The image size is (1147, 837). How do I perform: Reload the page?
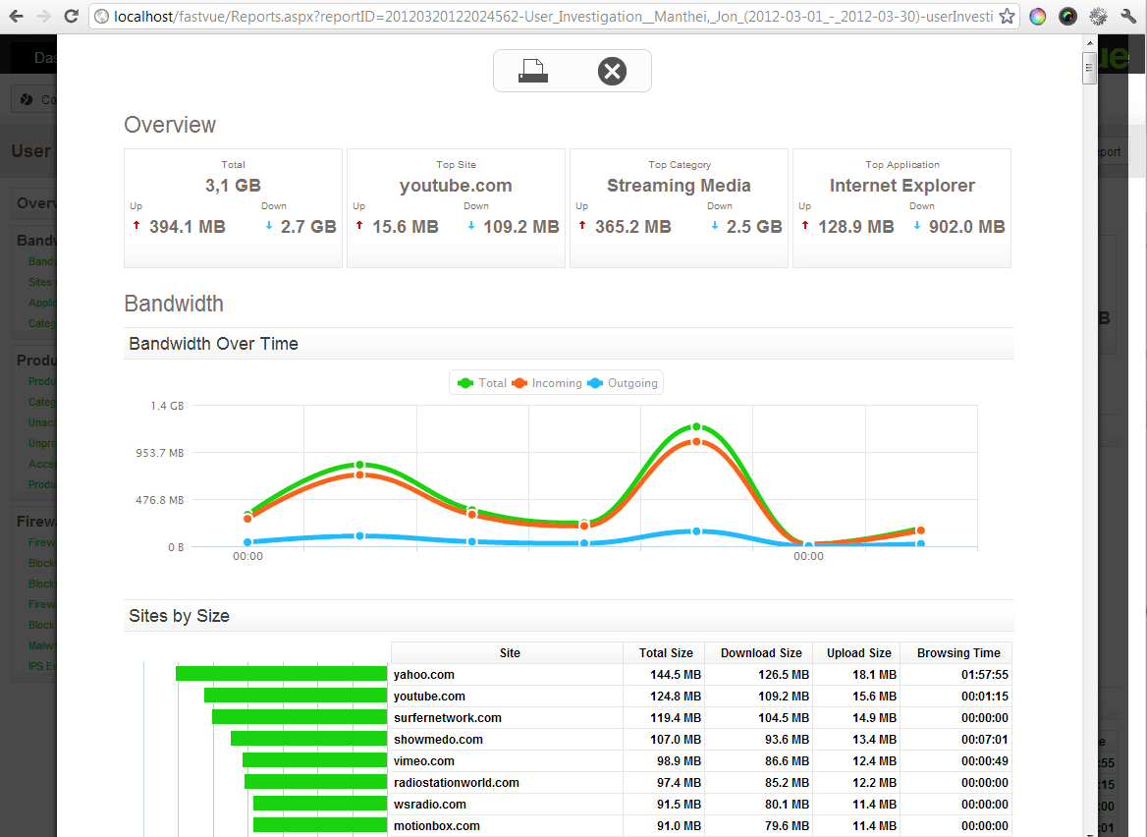(x=71, y=16)
